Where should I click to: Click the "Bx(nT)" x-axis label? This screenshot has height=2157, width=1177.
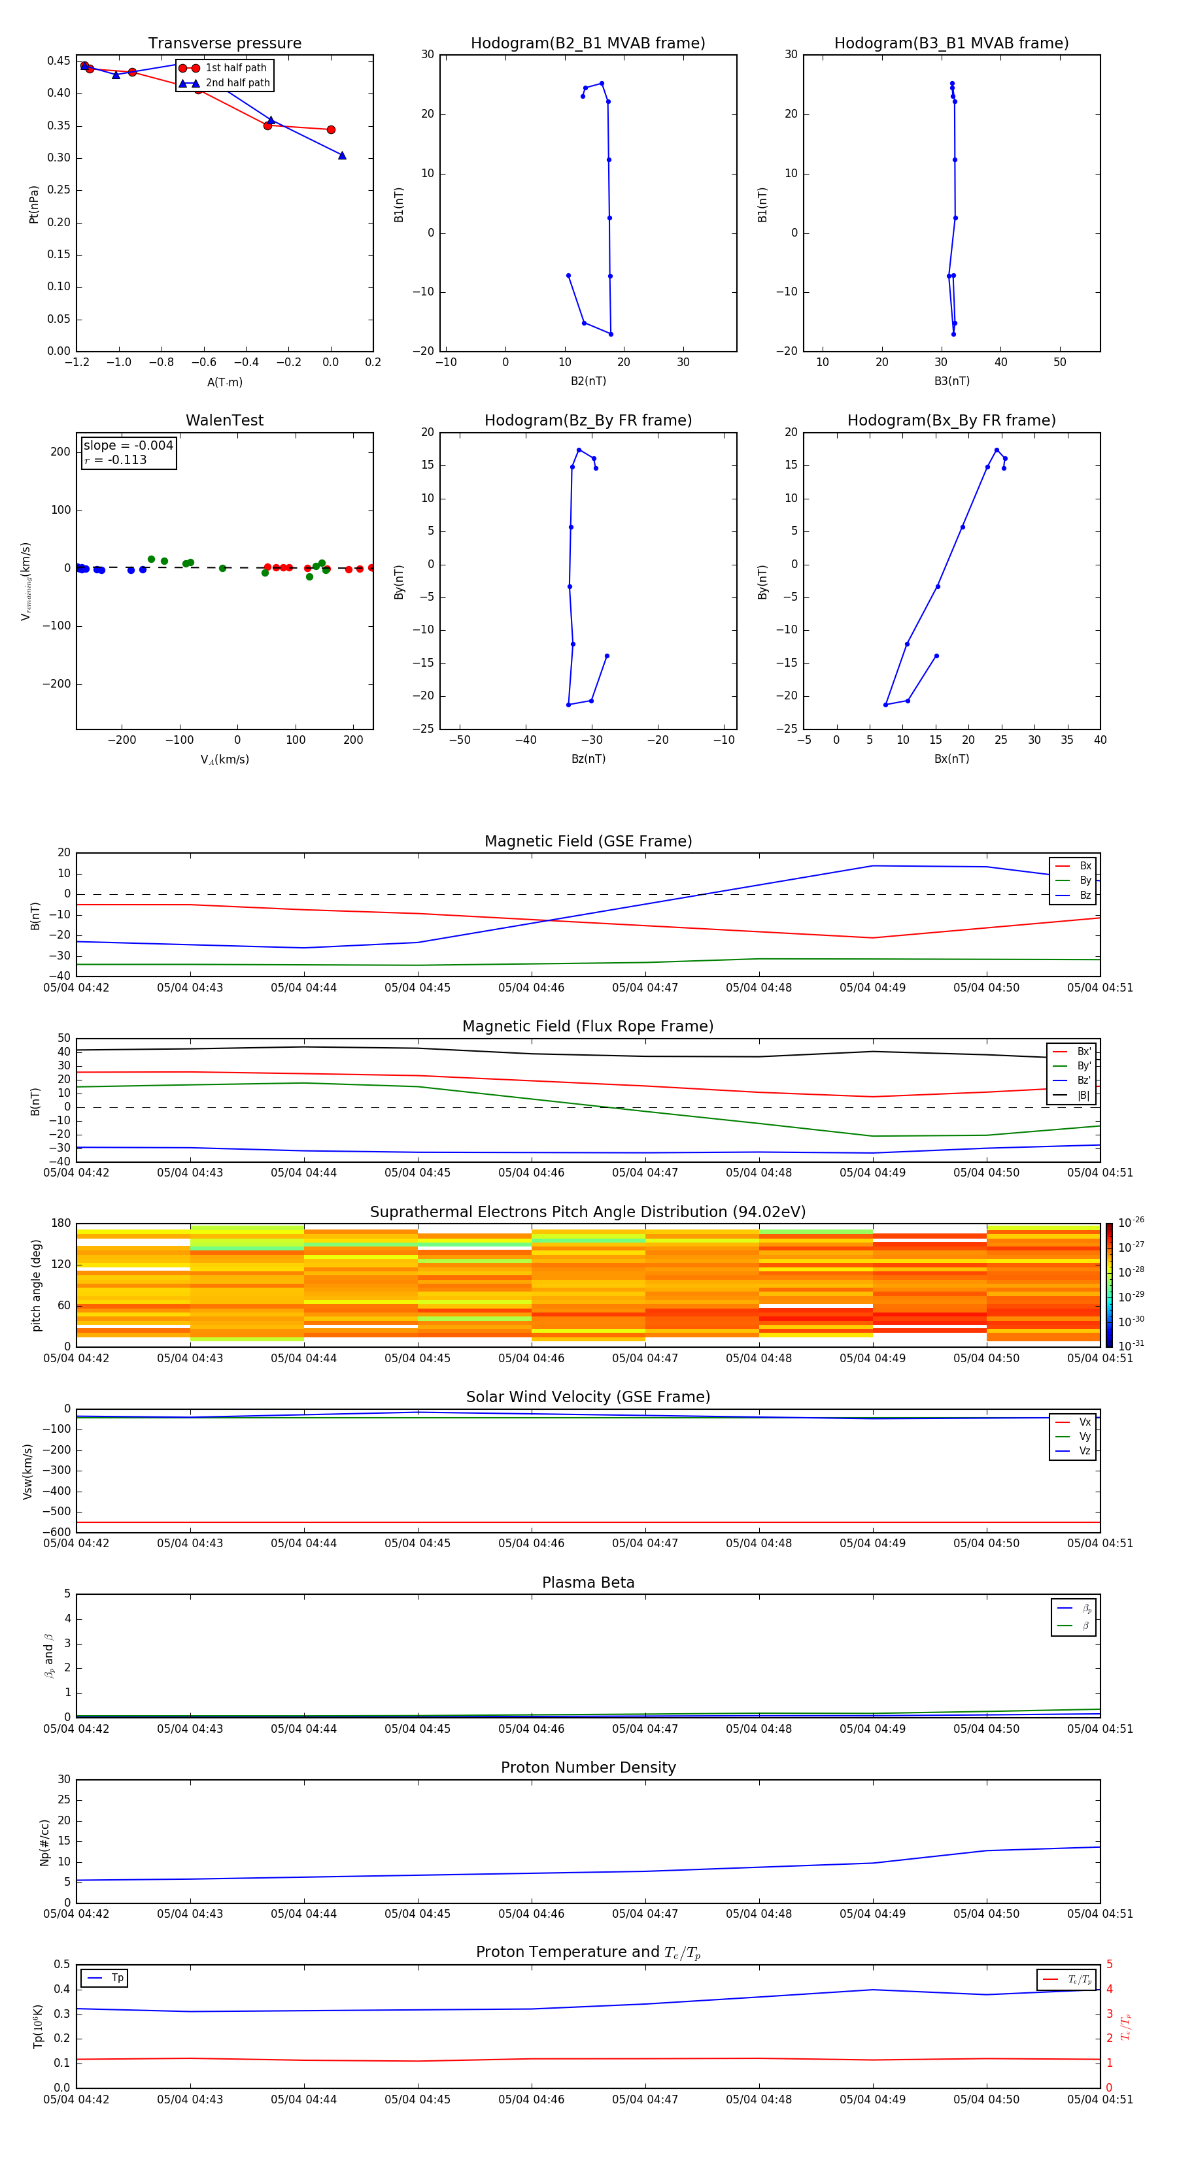pyautogui.click(x=951, y=759)
